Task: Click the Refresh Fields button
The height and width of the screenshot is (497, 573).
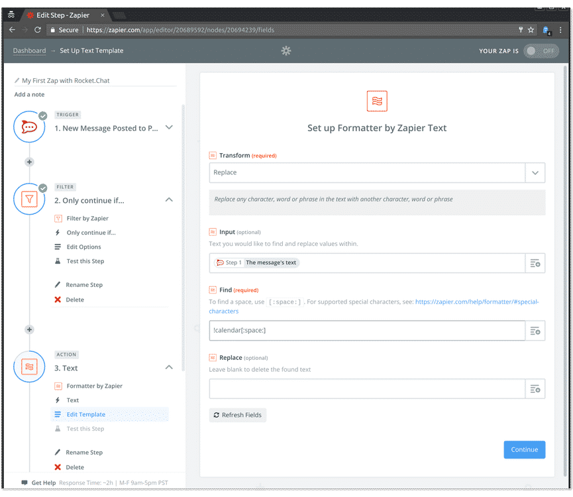Action: pos(238,415)
